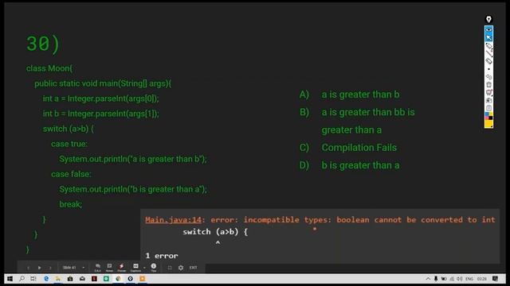Go to the previous slide arrow
The image size is (510, 286).
coord(29,268)
